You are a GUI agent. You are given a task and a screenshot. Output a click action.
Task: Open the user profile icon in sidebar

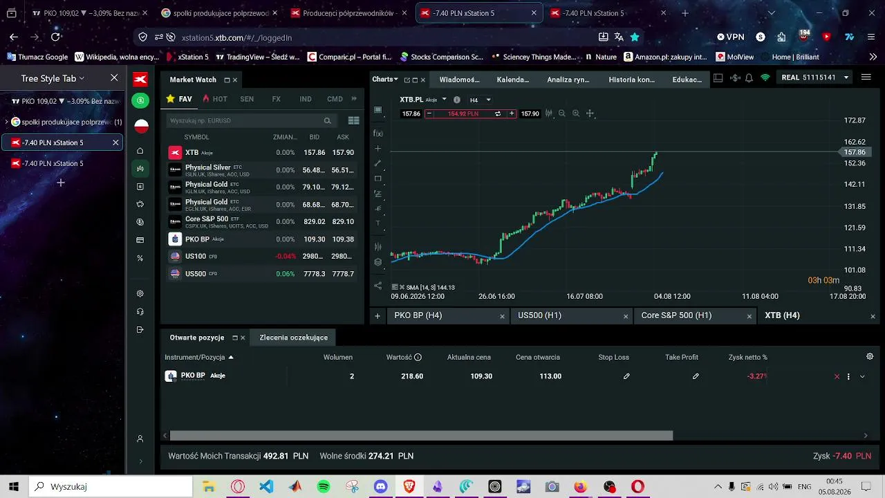[140, 439]
